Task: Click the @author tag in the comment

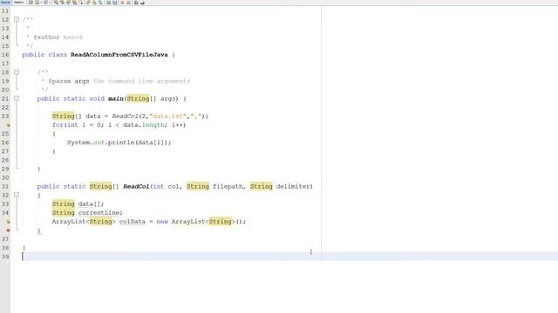Action: (x=46, y=37)
